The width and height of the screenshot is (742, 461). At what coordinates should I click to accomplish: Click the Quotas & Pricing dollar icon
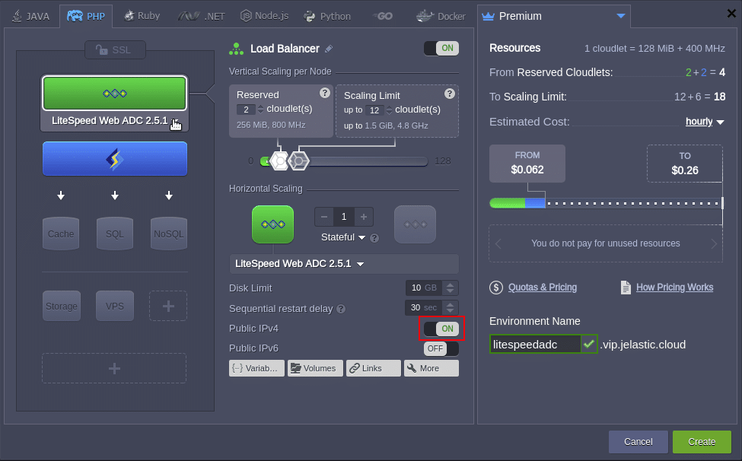[x=496, y=287]
